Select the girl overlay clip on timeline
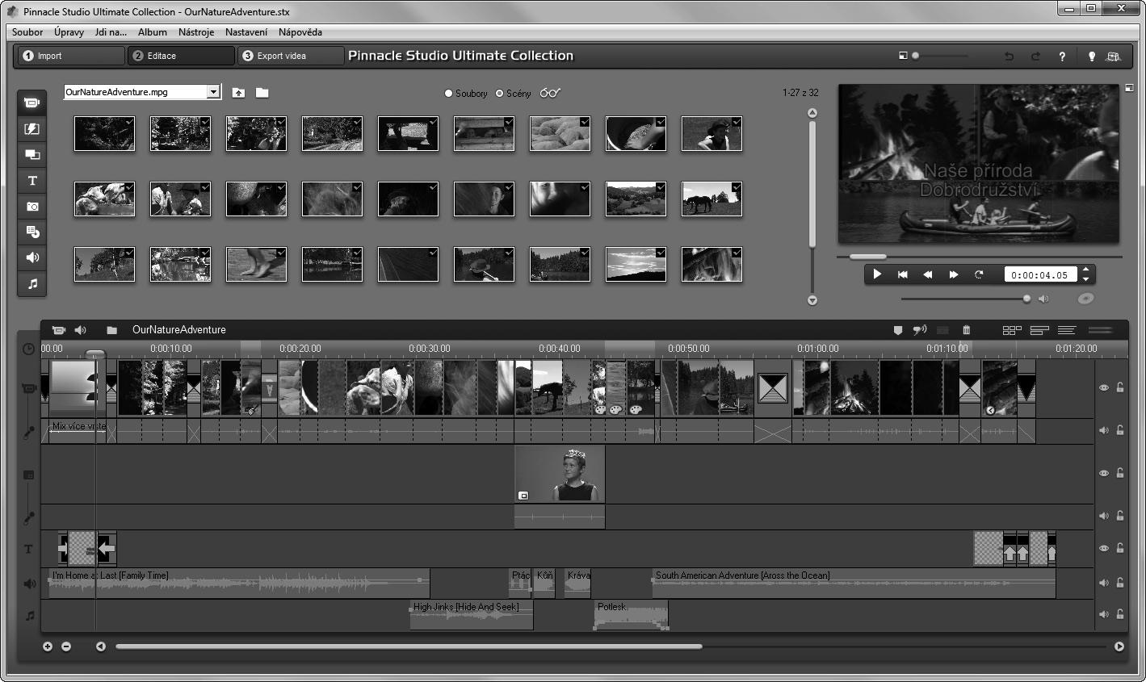The width and height of the screenshot is (1146, 682). pos(560,475)
